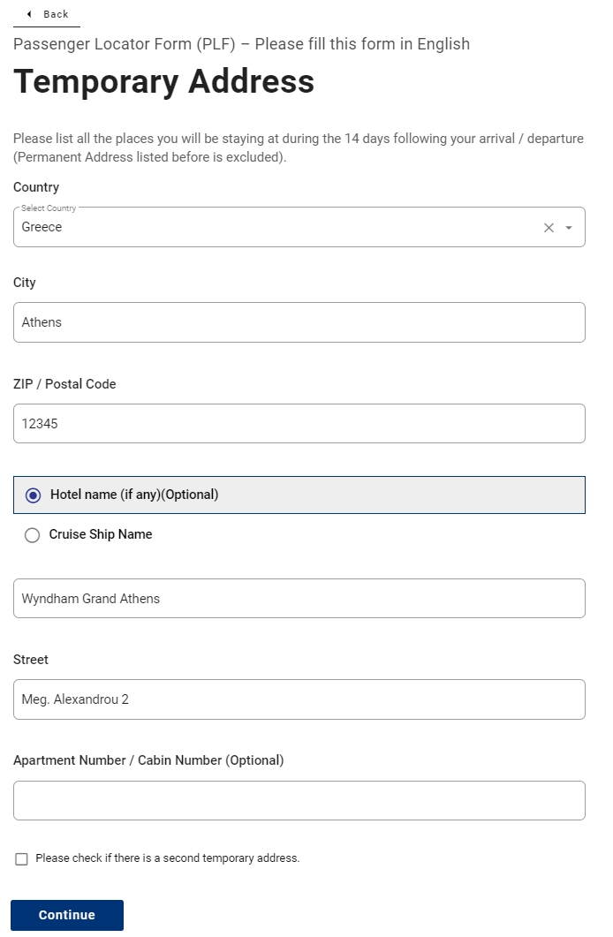The width and height of the screenshot is (613, 937).
Task: Focus the empty Apartment Number / Cabin Number field
Action: pos(299,801)
